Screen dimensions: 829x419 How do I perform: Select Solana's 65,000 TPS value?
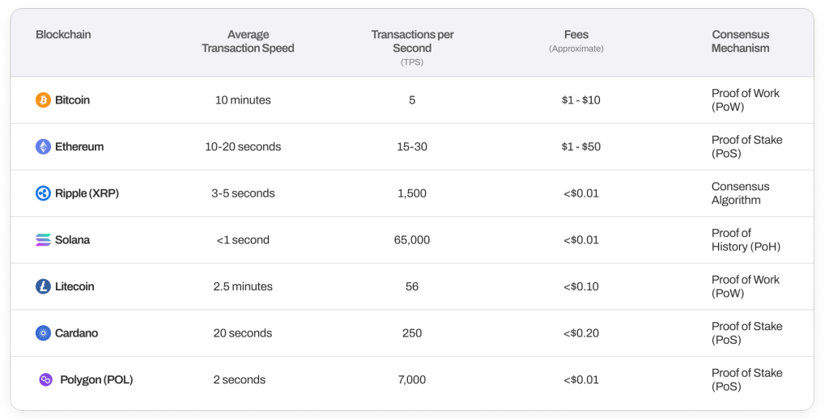412,240
